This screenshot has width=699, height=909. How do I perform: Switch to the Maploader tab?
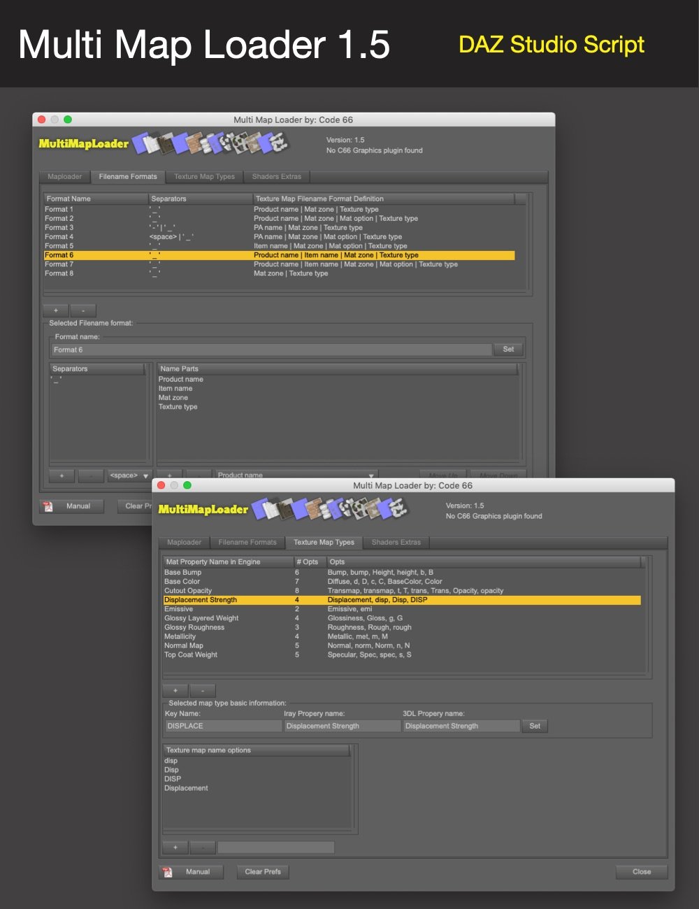tap(183, 542)
